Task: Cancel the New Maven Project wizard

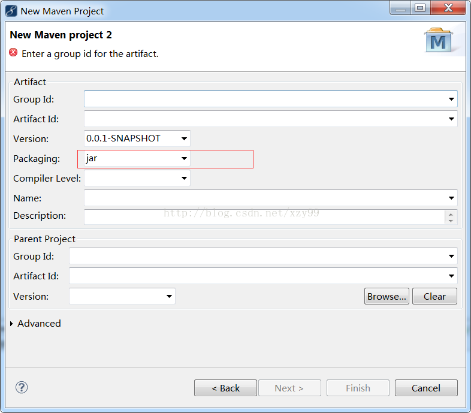Action: (x=426, y=388)
